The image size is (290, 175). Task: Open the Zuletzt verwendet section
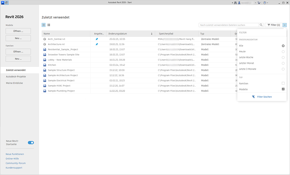20,70
